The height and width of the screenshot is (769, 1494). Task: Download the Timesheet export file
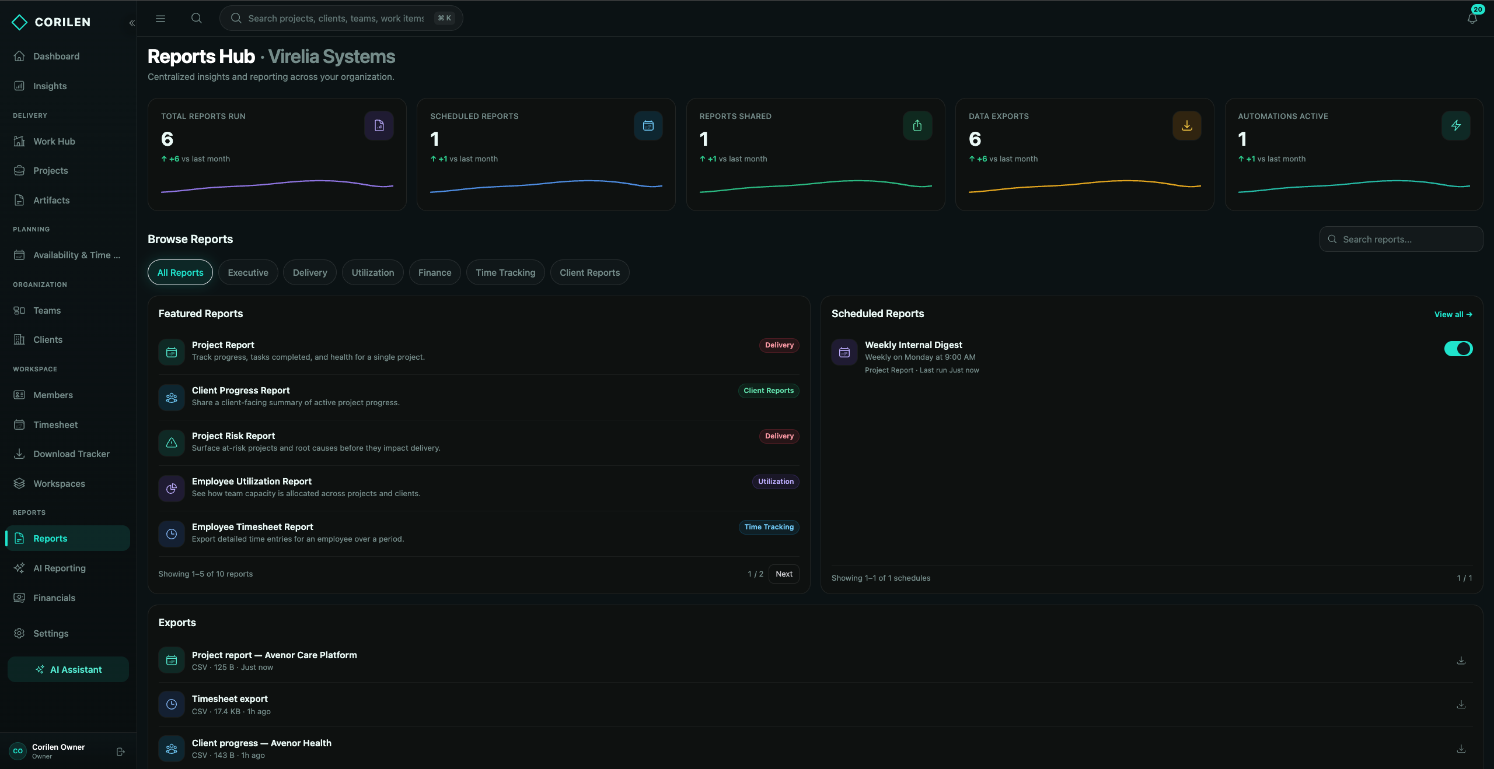pyautogui.click(x=1461, y=704)
